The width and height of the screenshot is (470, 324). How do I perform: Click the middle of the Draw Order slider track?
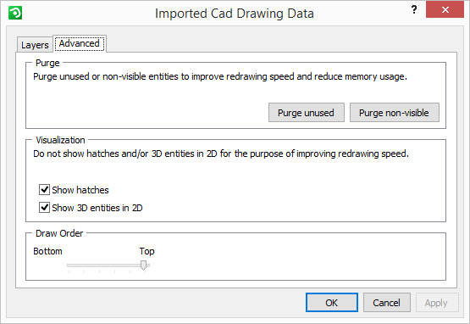[108, 265]
